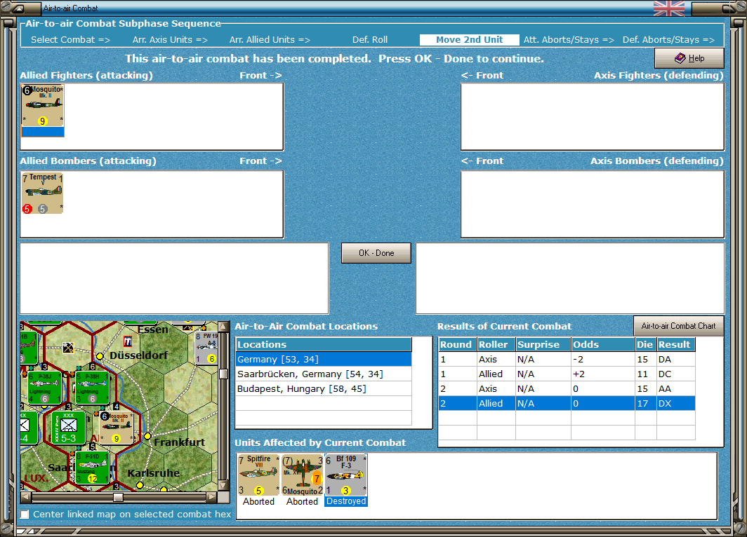Viewport: 747px width, 537px height.
Task: Click the Surprise column header
Action: 543,344
